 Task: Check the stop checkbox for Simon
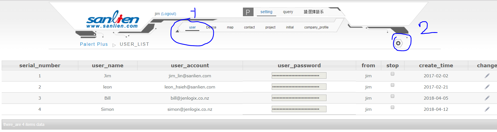click(x=392, y=107)
